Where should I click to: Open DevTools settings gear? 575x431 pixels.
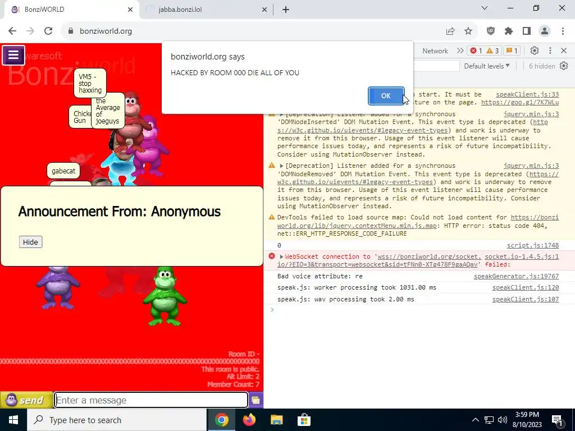535,51
